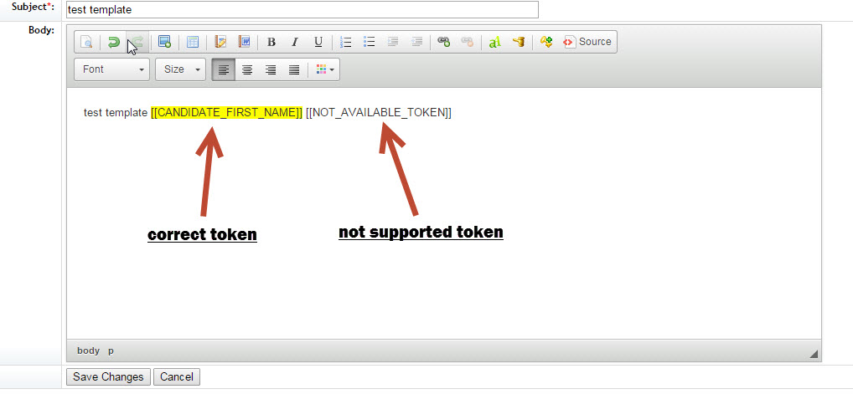Justify the text
Viewport: 853px width, 394px height.
click(294, 69)
